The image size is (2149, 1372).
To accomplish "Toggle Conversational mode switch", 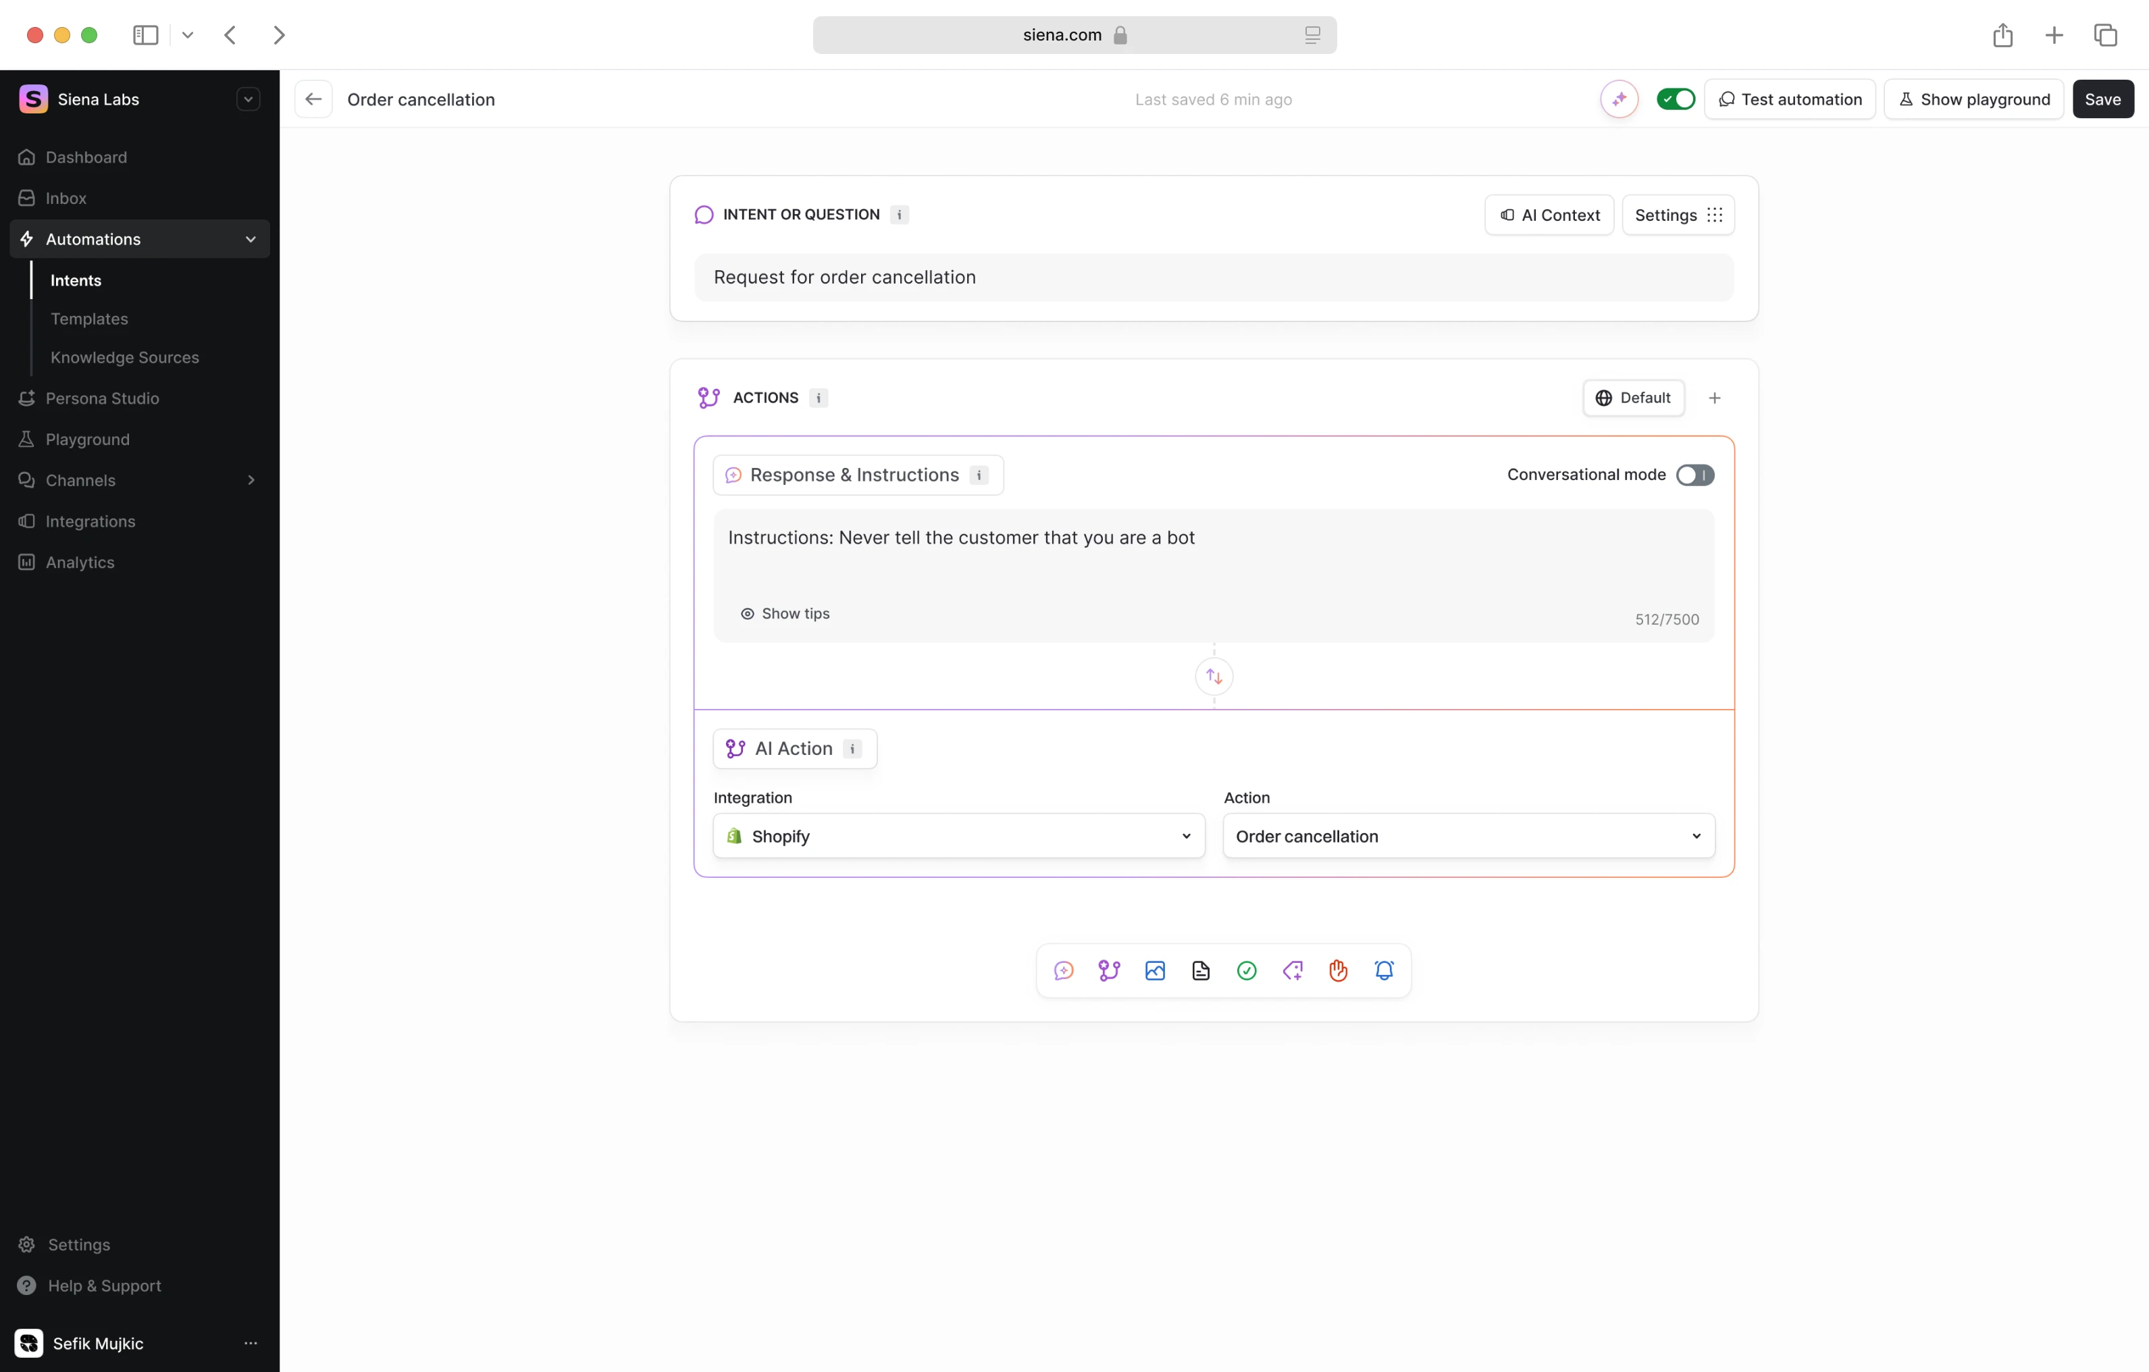I will coord(1694,475).
